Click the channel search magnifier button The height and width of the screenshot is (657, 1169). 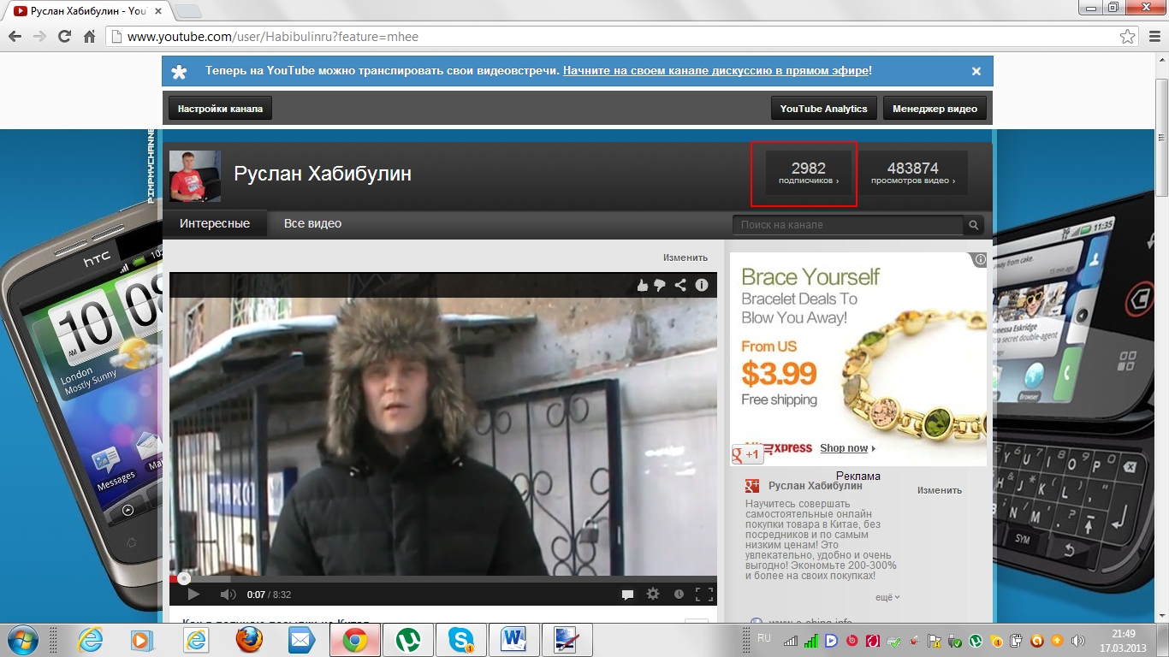[x=973, y=225]
